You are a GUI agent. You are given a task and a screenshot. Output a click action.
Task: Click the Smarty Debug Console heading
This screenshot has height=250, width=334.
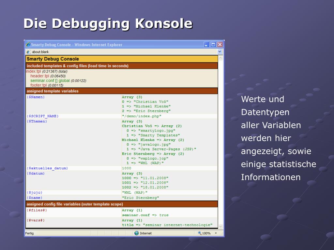pyautogui.click(x=53, y=59)
